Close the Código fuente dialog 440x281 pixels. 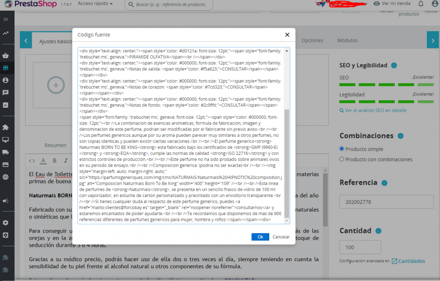click(x=287, y=35)
